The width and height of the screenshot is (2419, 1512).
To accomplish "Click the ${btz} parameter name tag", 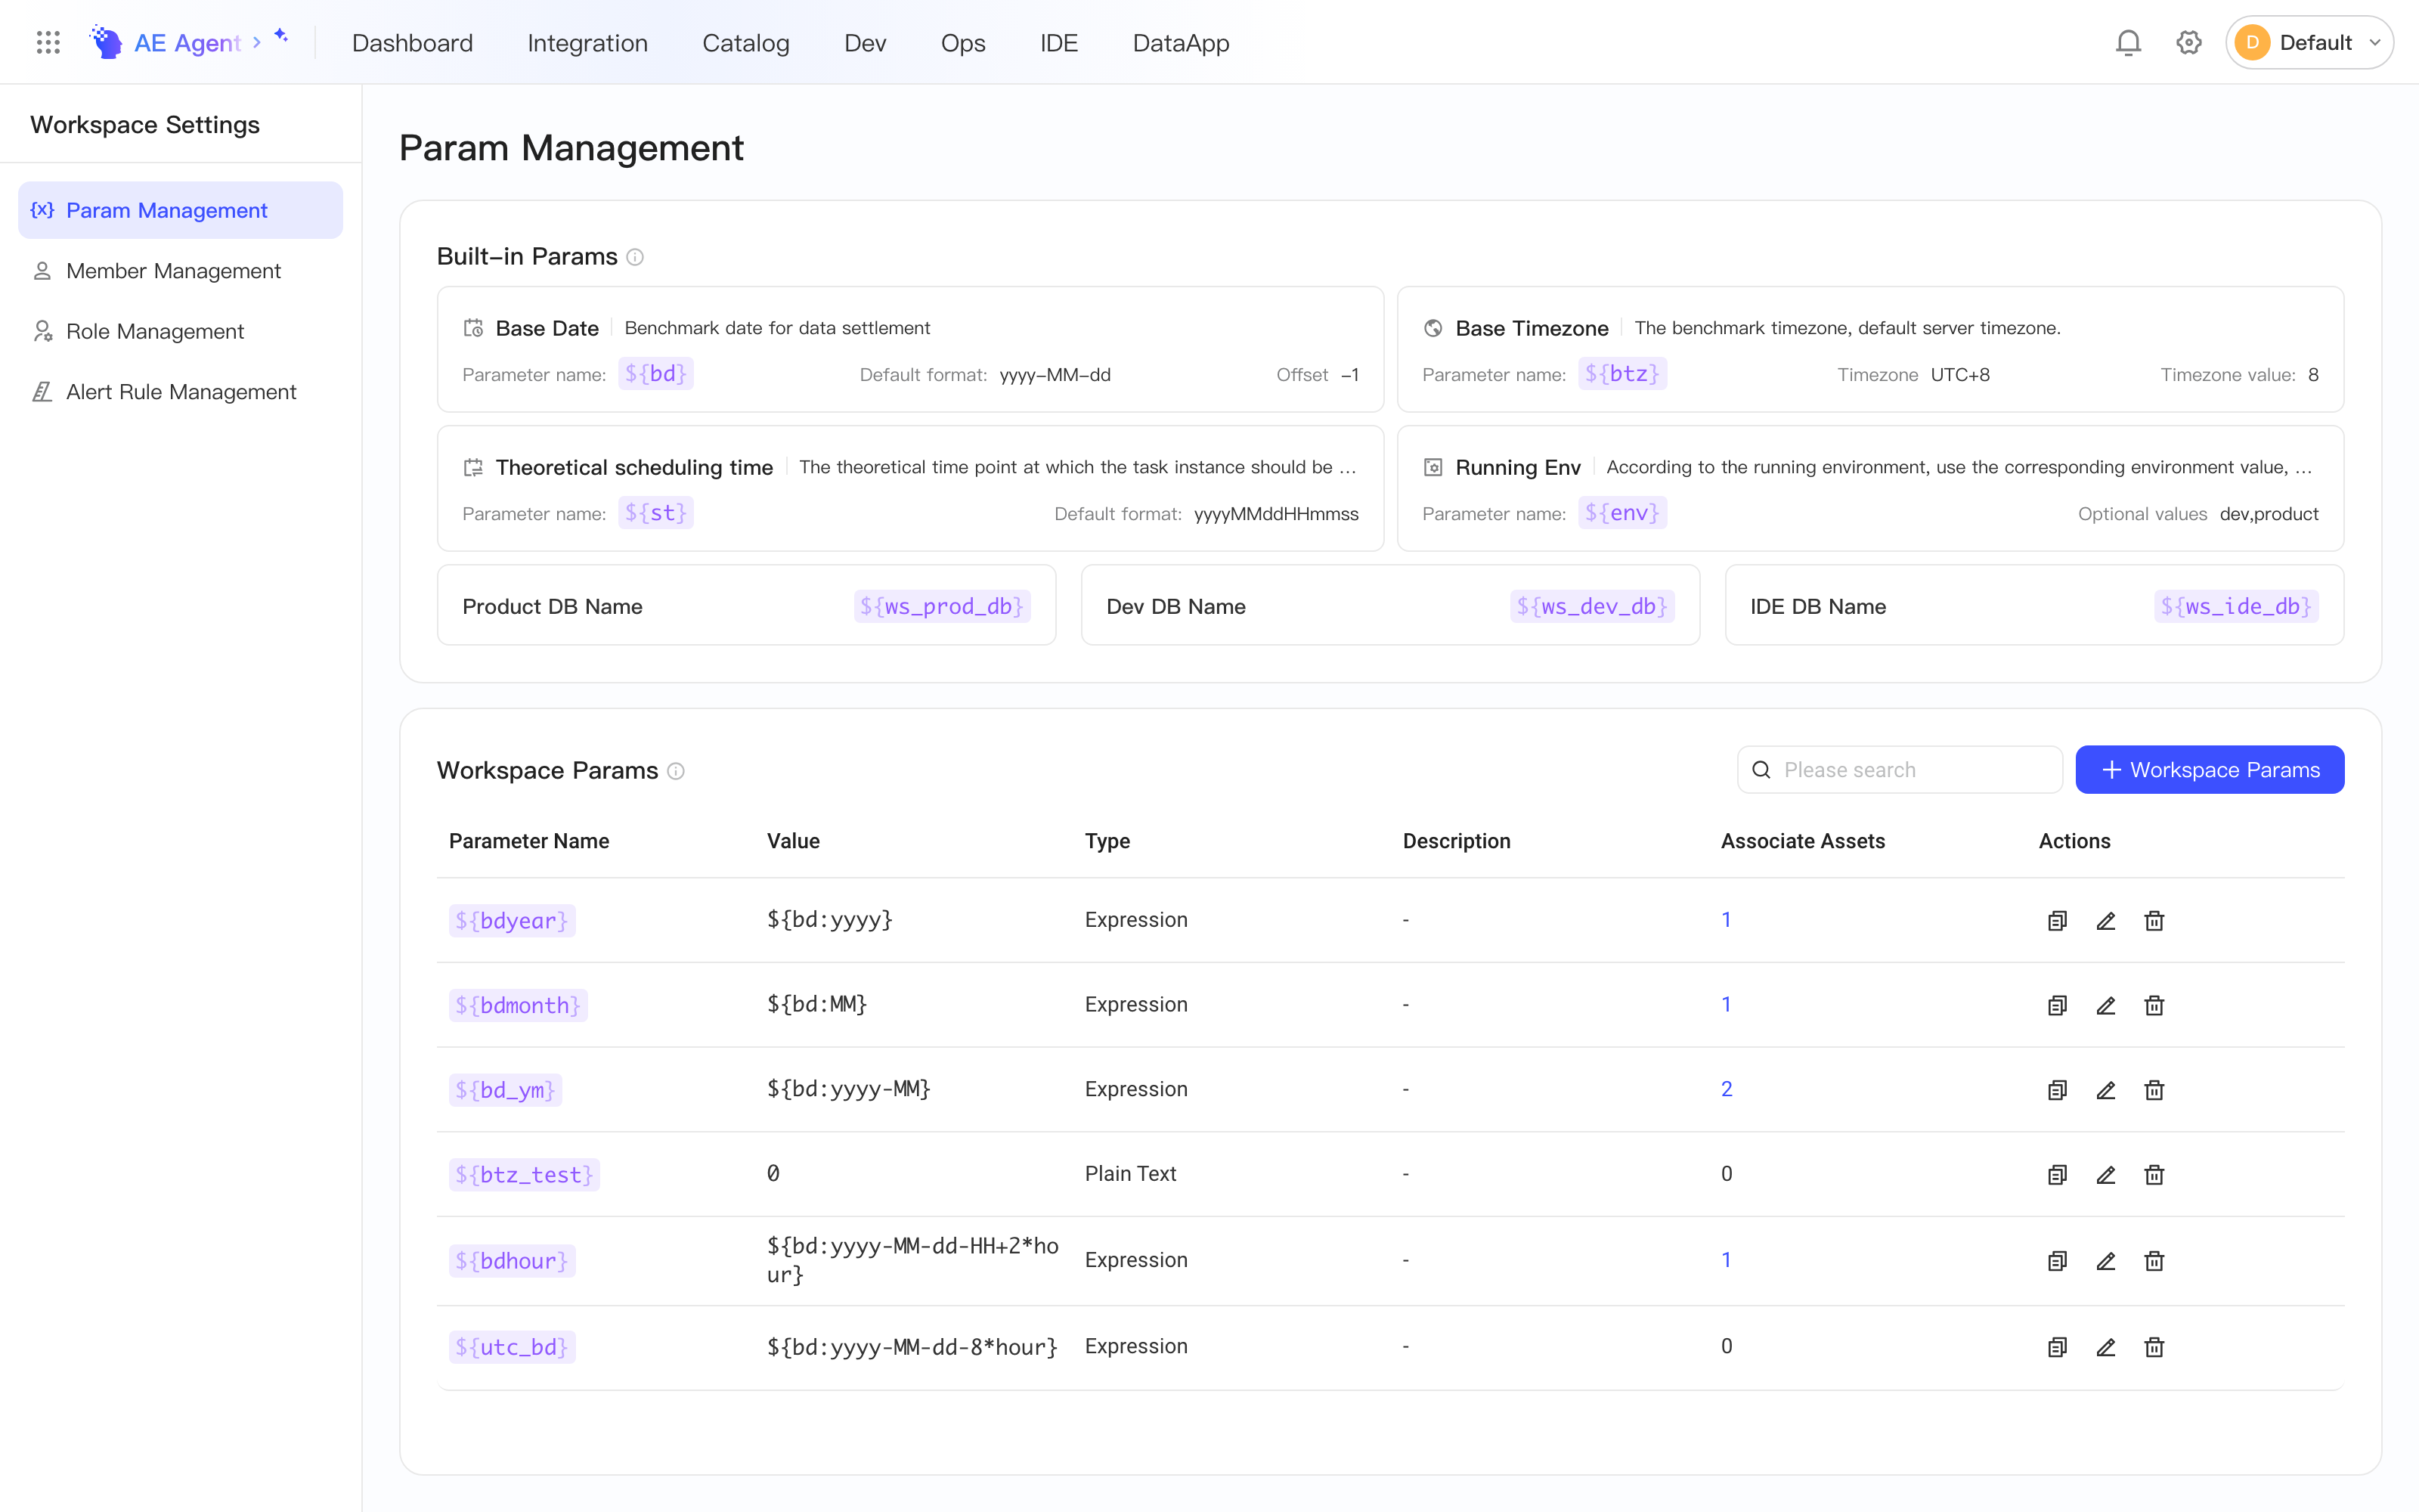I will click(x=1622, y=374).
